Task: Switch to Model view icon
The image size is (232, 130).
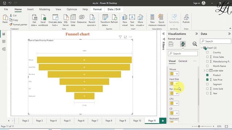Action: pyautogui.click(x=4, y=49)
